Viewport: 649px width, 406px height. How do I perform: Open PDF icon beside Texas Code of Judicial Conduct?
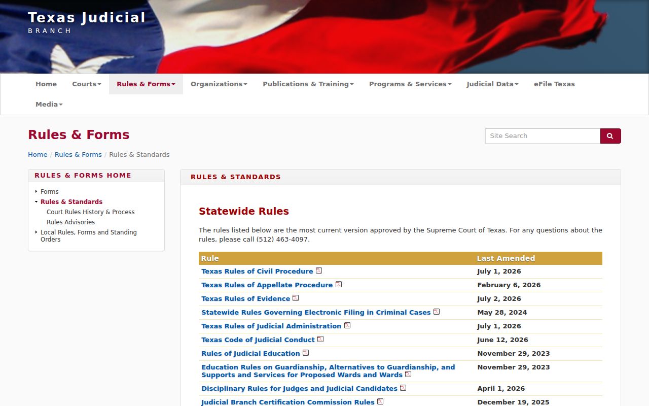[x=320, y=339]
